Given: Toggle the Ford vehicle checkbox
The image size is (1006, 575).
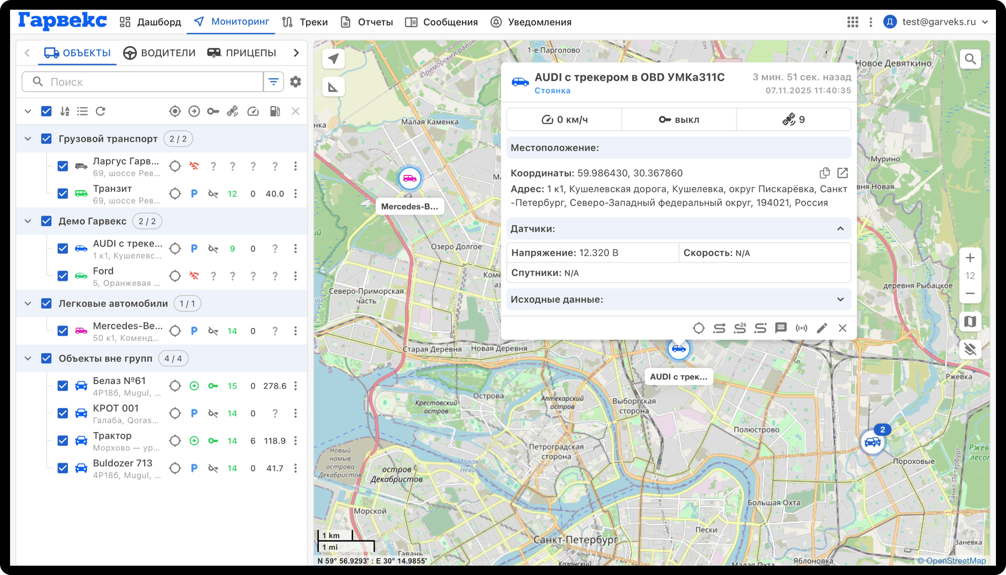Looking at the screenshot, I should click(63, 276).
